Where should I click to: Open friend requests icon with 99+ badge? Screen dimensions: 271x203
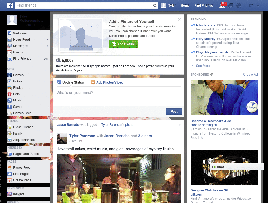click(223, 5)
